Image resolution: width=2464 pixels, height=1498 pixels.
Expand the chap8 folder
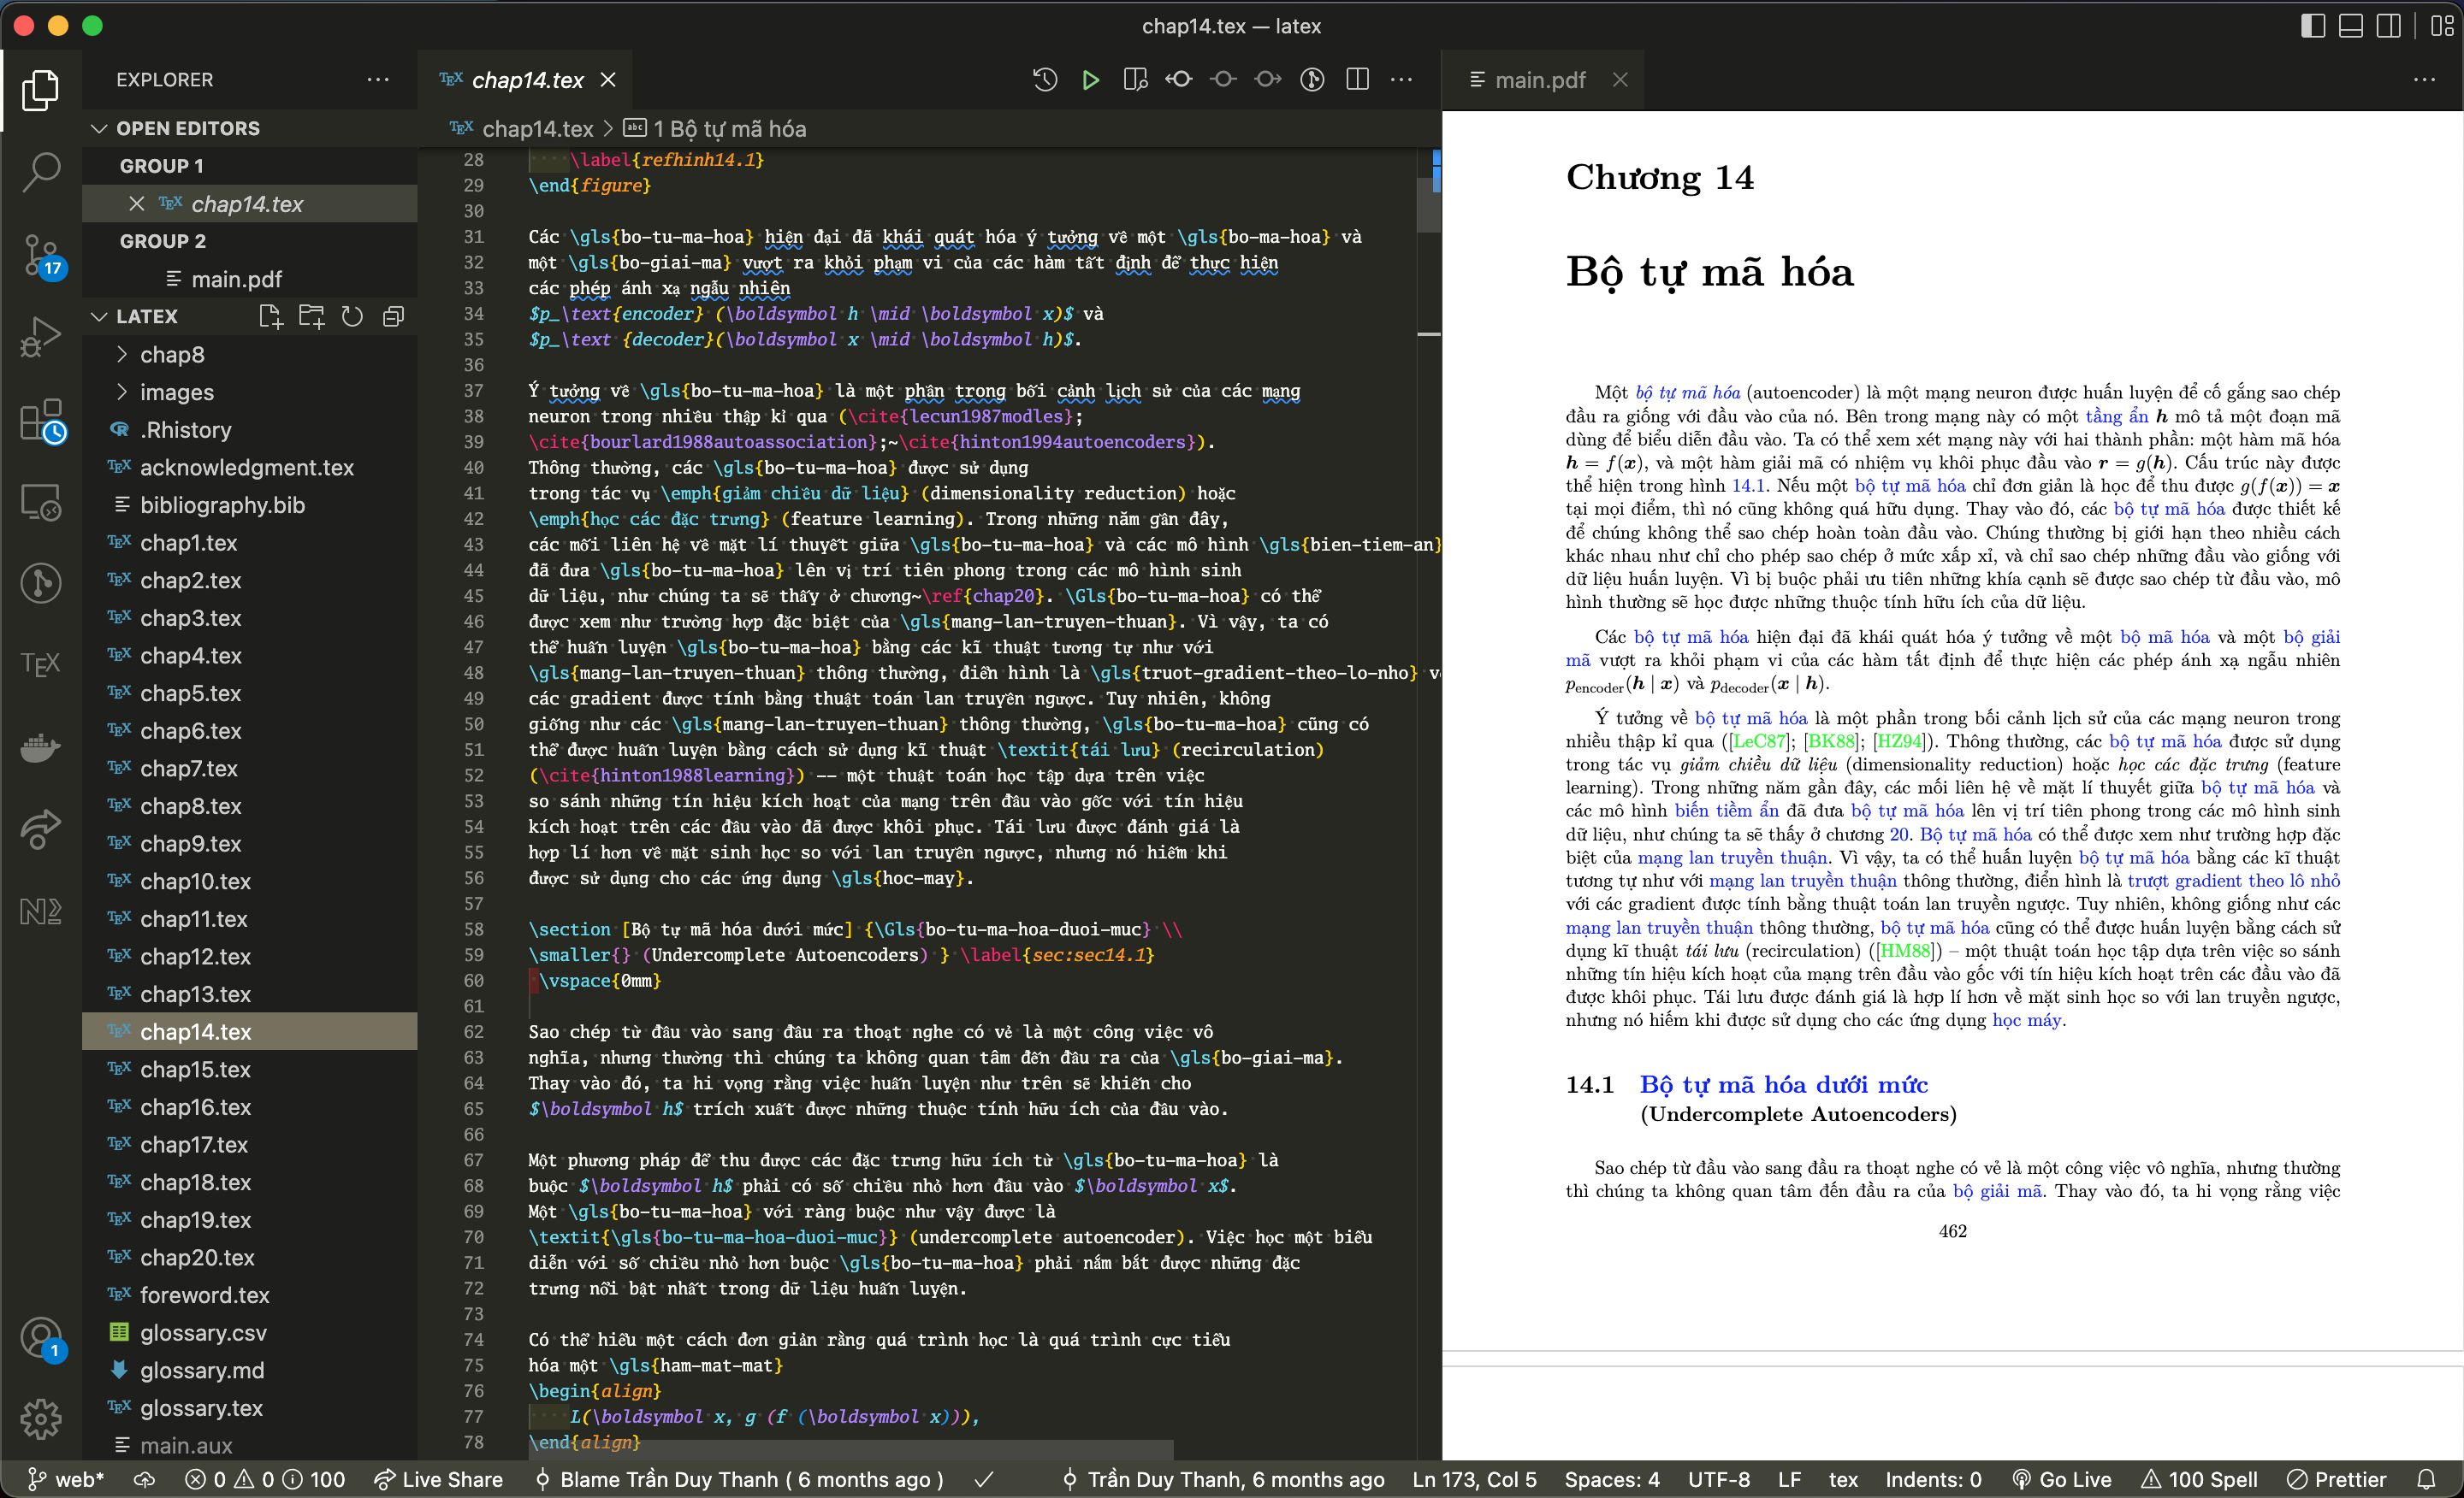pos(172,355)
